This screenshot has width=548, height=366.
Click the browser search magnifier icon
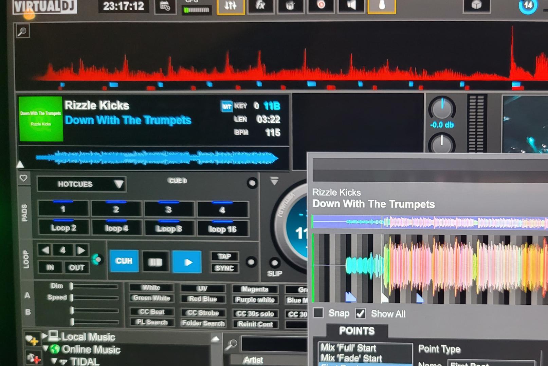(x=231, y=345)
